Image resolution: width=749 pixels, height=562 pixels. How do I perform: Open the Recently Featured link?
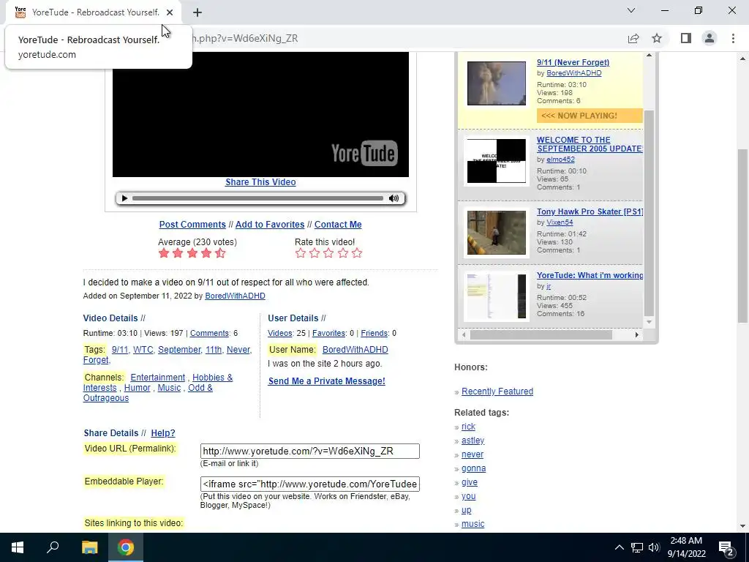coord(497,391)
